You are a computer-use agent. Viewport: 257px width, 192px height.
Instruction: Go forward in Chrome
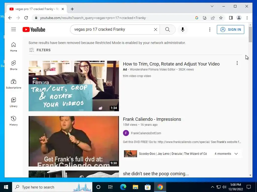click(18, 18)
